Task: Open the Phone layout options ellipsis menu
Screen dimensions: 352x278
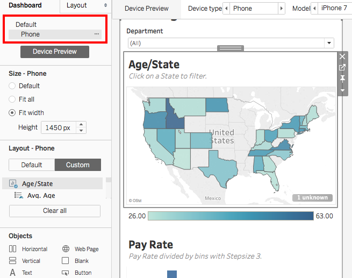Action: click(x=97, y=34)
